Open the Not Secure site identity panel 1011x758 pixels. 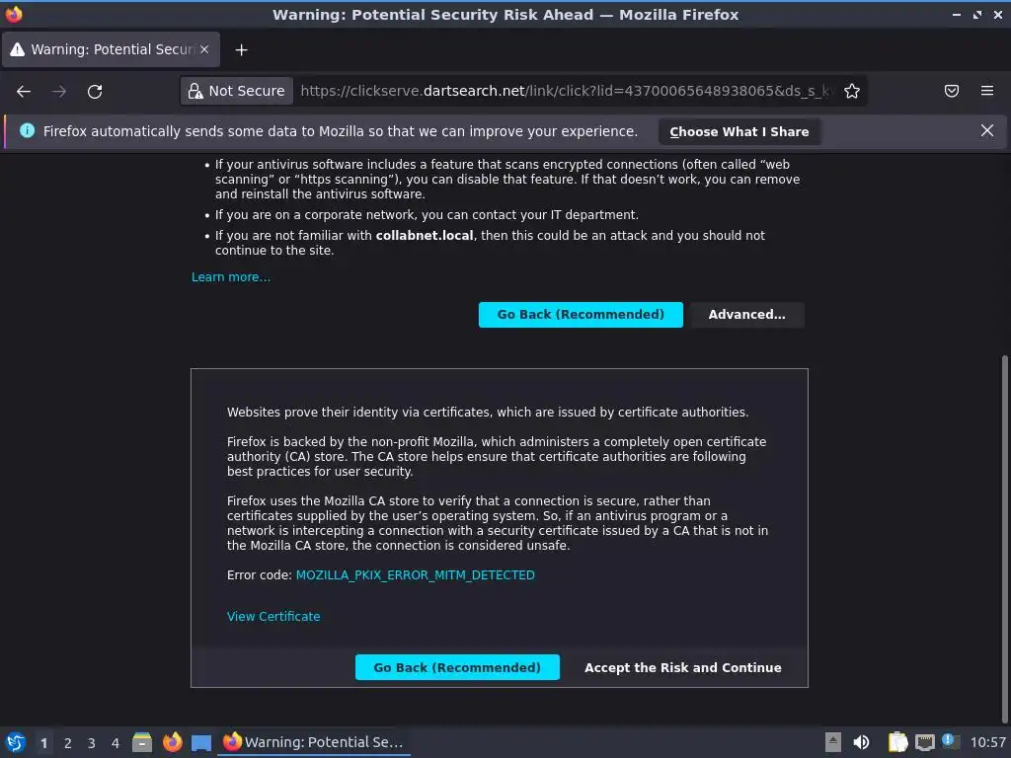tap(237, 91)
